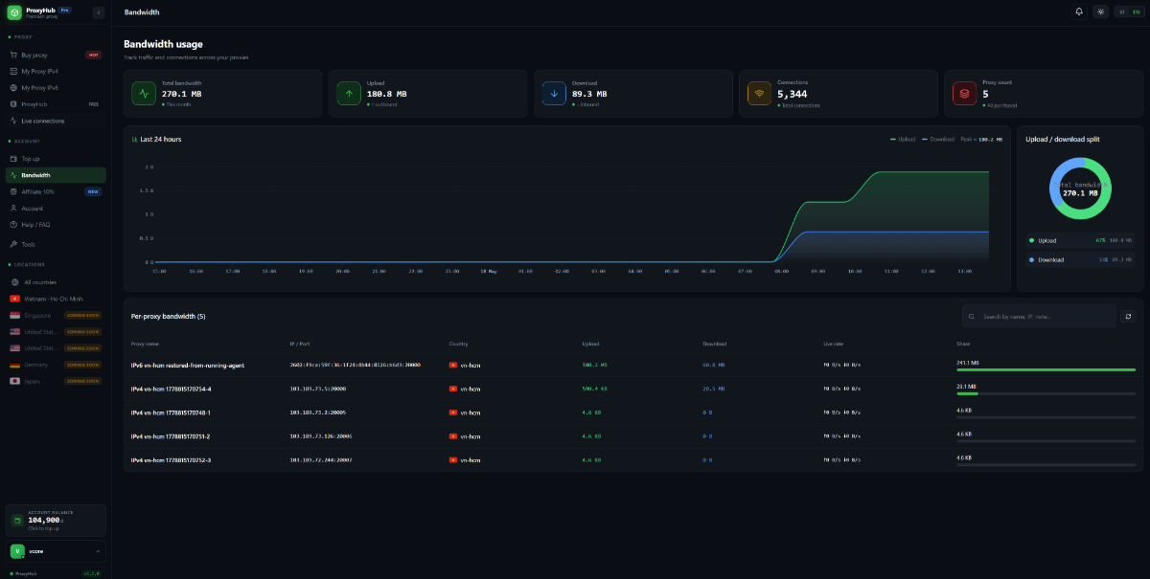The width and height of the screenshot is (1150, 579).
Task: Click the 241.1 MB share progress bar
Action: click(x=1046, y=369)
